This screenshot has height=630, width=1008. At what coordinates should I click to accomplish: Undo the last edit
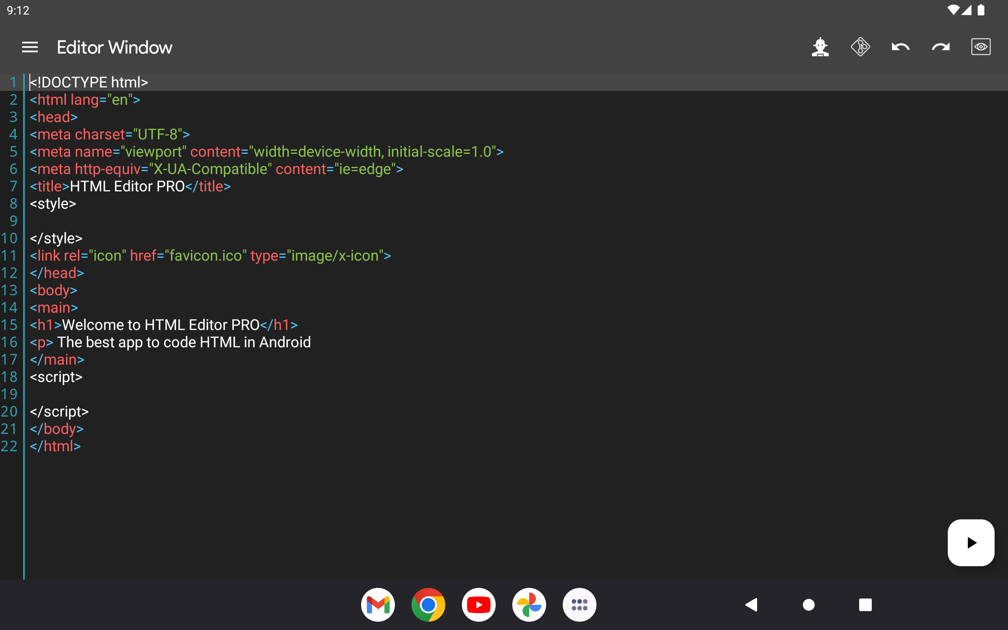(x=900, y=47)
